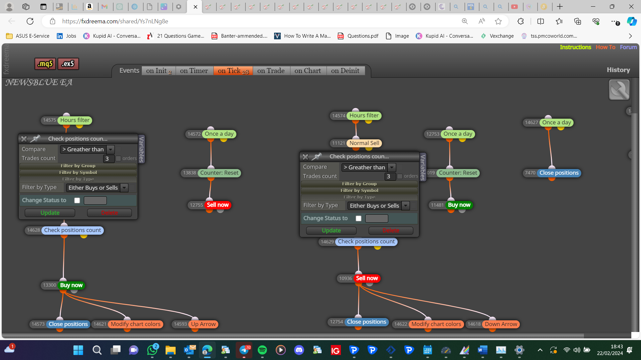Select Buy now block 11481
641x360 pixels.
[x=459, y=205]
